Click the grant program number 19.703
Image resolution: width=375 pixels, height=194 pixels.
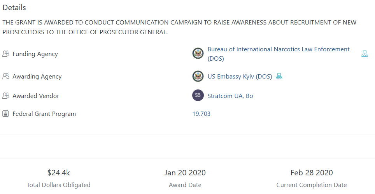pos(201,114)
